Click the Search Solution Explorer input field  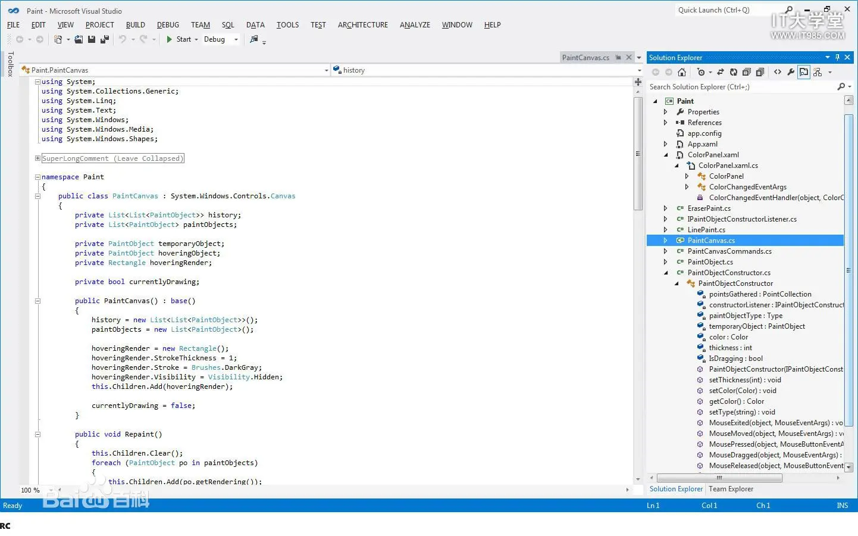[741, 87]
